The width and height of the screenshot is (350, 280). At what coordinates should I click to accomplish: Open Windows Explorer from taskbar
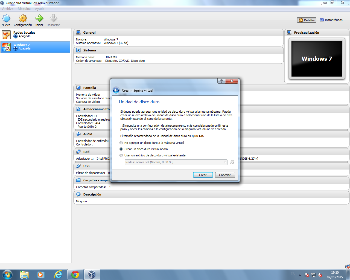tap(24, 275)
